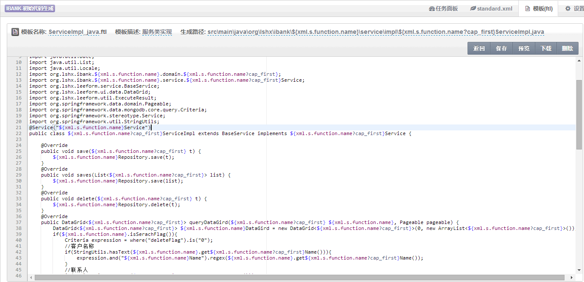Image resolution: width=584 pixels, height=282 pixels.
Task: Select the 模板(ftl) tab
Action: [x=538, y=8]
